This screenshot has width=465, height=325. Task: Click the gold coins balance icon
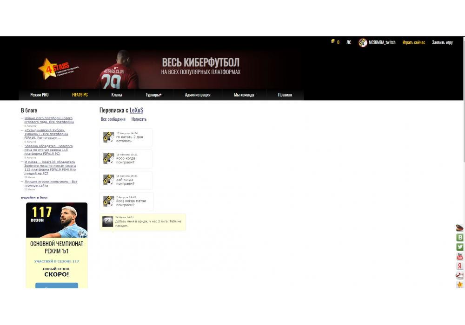click(333, 41)
